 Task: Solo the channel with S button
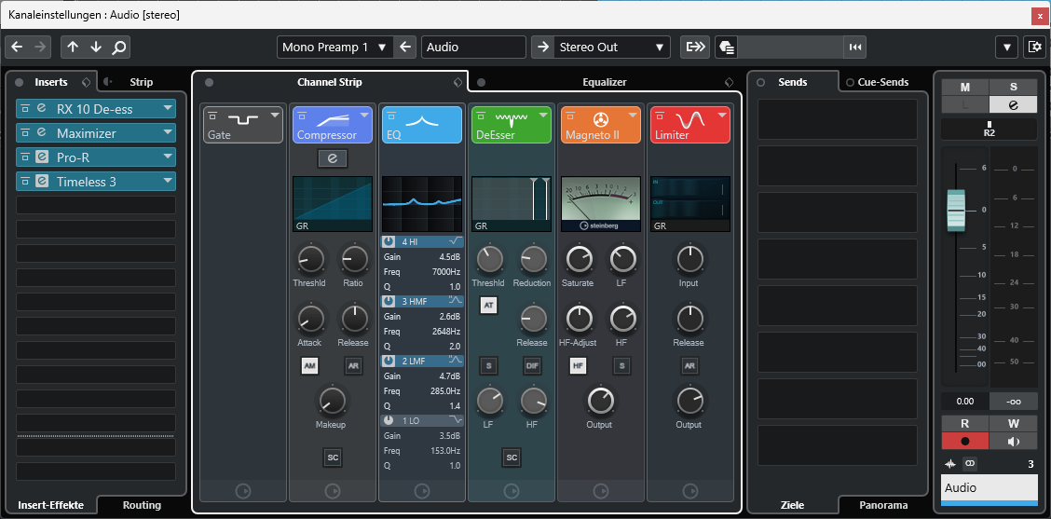(x=1013, y=87)
